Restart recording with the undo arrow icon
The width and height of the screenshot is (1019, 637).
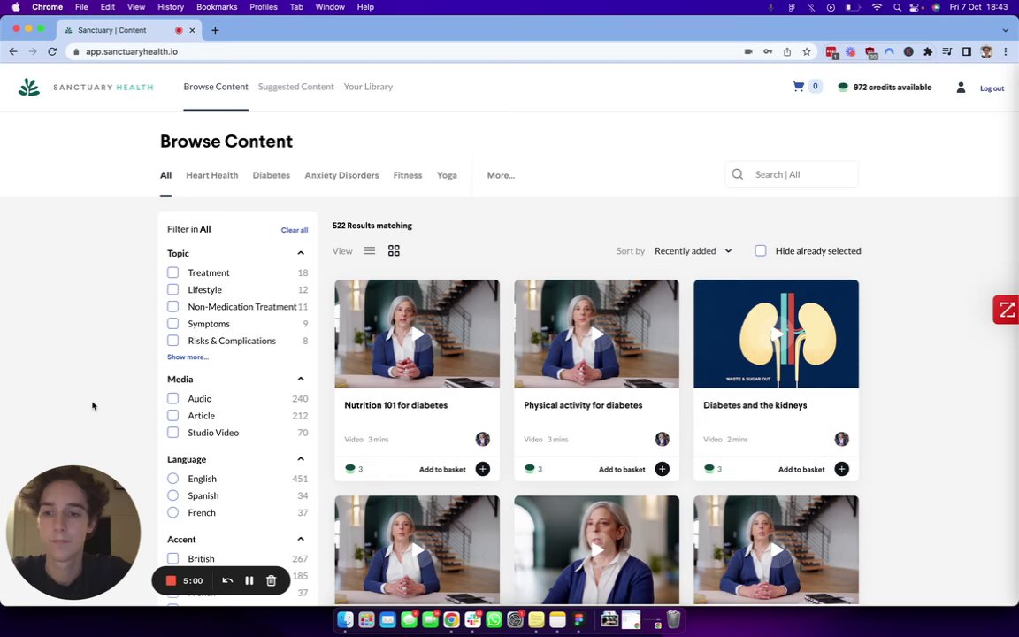pos(227,580)
